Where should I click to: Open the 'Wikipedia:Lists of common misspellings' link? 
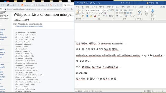coord(30,26)
